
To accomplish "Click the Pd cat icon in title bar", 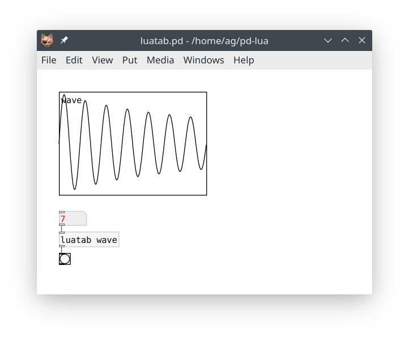I will pyautogui.click(x=47, y=41).
